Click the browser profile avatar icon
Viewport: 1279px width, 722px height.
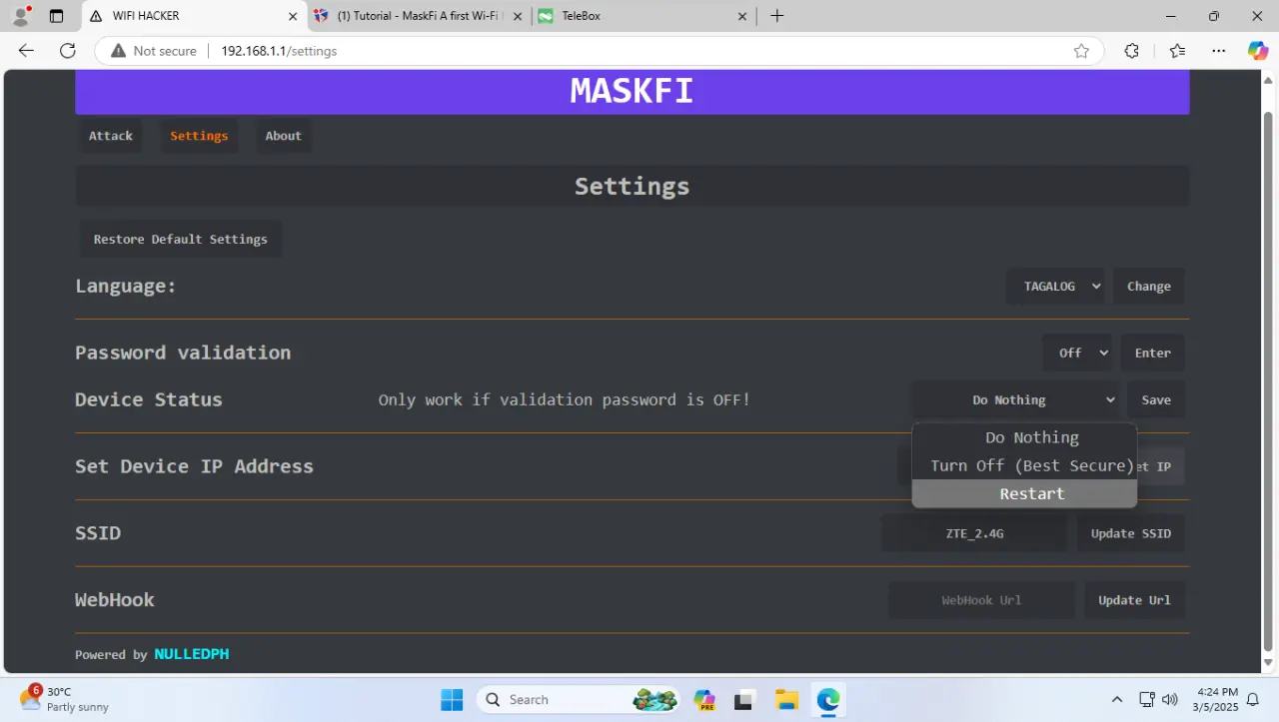pos(21,16)
